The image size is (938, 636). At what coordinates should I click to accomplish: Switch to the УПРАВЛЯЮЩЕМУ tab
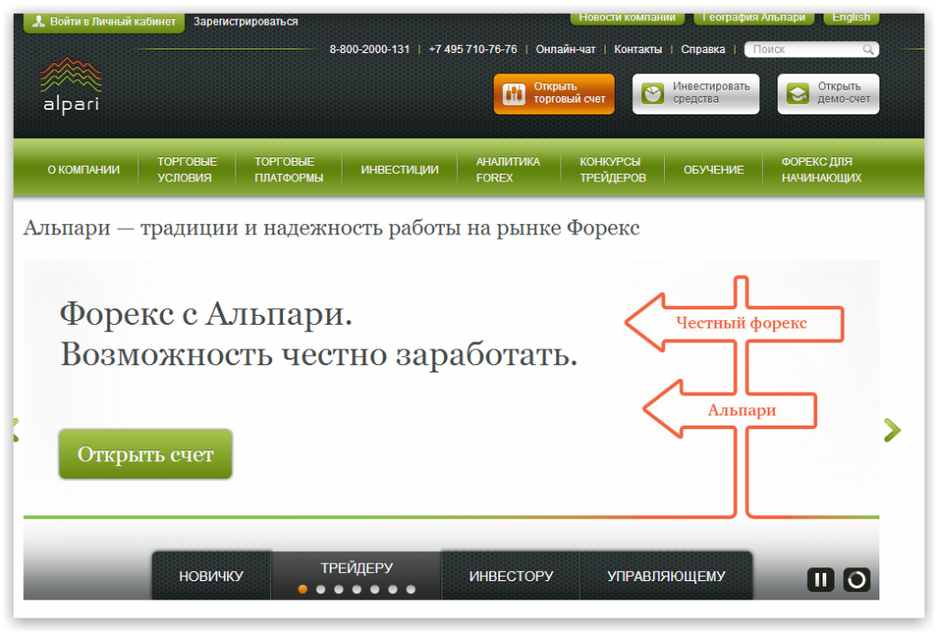[x=666, y=576]
